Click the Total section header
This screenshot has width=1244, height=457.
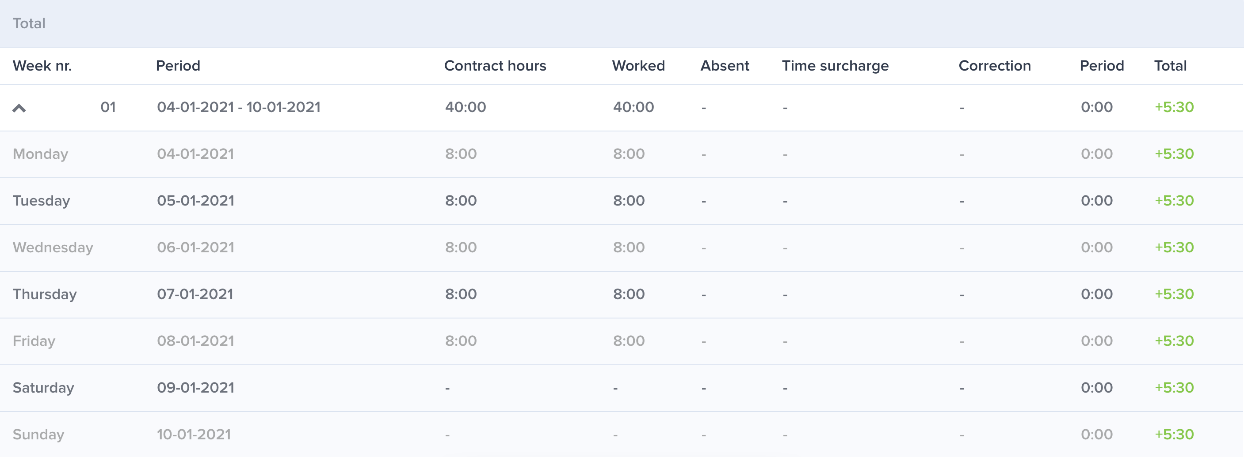[29, 23]
